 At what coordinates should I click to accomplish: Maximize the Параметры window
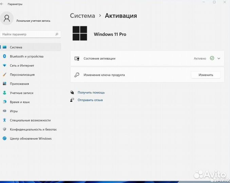214,2
